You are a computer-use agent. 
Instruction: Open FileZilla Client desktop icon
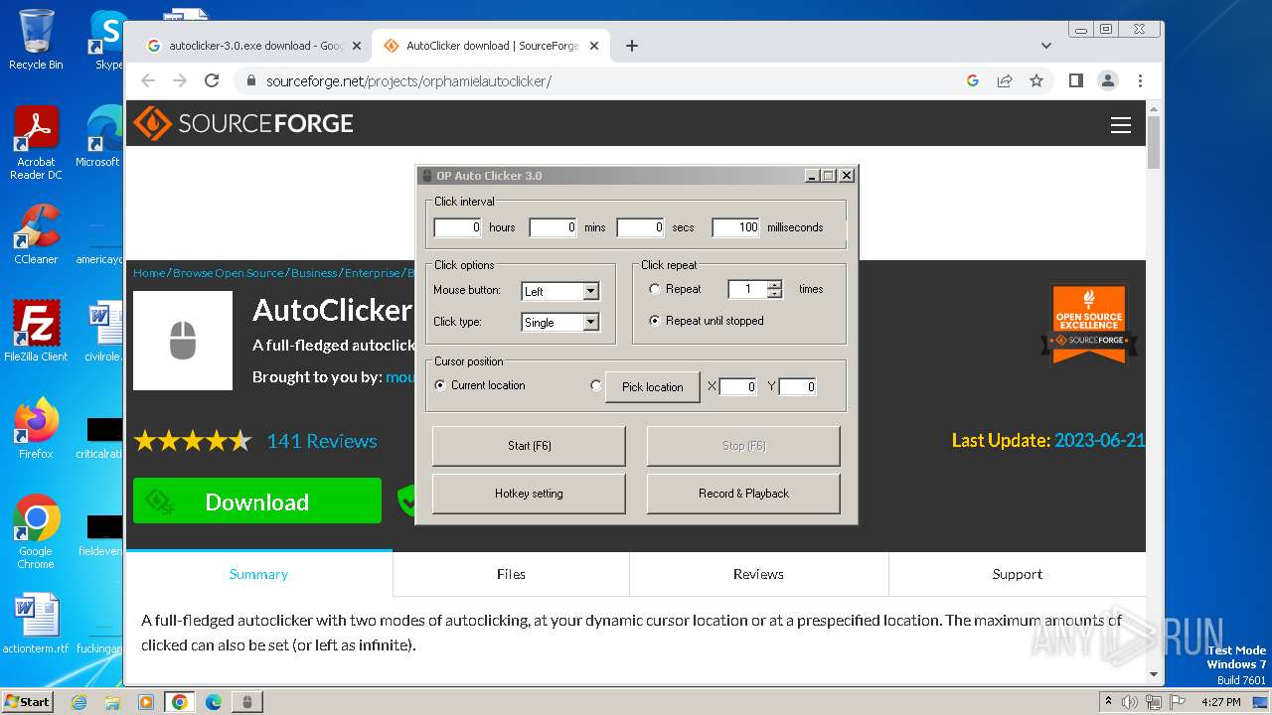[x=36, y=331]
